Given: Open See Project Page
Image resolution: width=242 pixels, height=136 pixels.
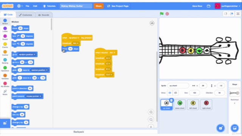Looking at the screenshot, I should (x=118, y=6).
